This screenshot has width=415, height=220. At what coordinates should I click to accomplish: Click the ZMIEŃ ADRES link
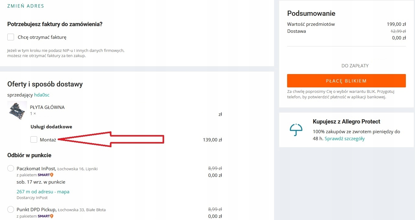[x=26, y=6]
